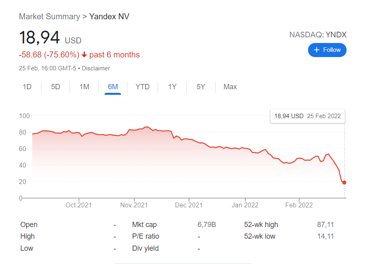Show the YTD chart range
The height and width of the screenshot is (264, 382).
tap(142, 87)
